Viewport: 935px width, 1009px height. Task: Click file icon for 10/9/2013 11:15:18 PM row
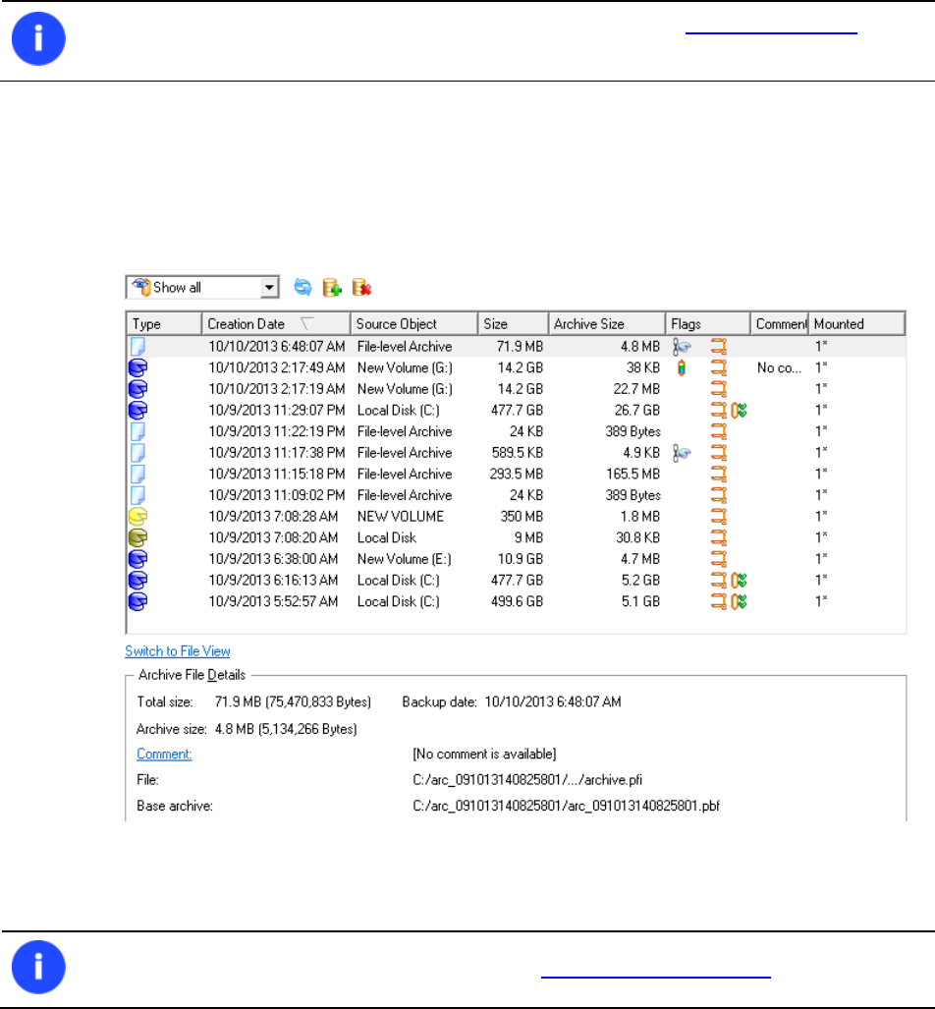137,474
